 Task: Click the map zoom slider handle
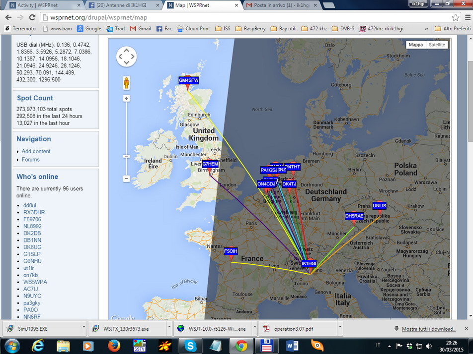pos(126,157)
